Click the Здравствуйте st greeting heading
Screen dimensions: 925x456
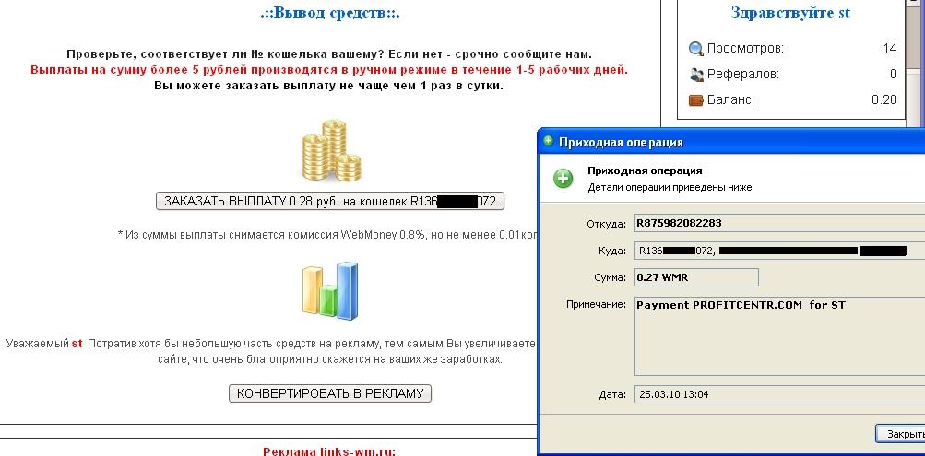tap(790, 13)
